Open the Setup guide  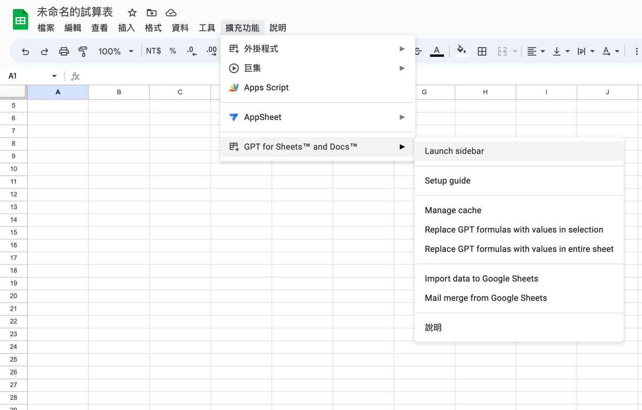[x=519, y=181]
